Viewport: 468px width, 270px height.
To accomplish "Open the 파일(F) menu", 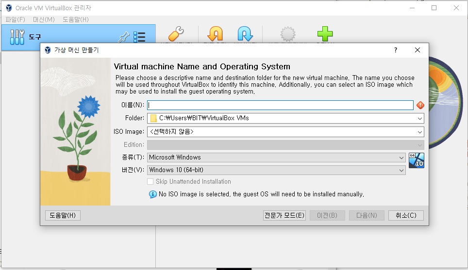I will [15, 20].
